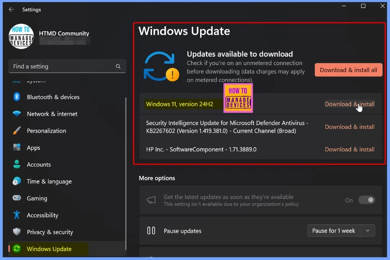Image resolution: width=390 pixels, height=260 pixels.
Task: Click the Personalization paintbrush icon
Action: [17, 130]
